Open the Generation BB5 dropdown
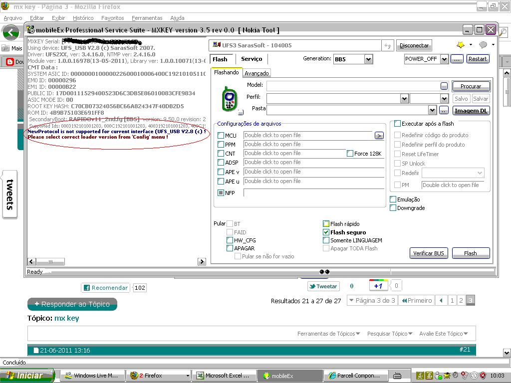This screenshot has width=511, height=383. 368,59
